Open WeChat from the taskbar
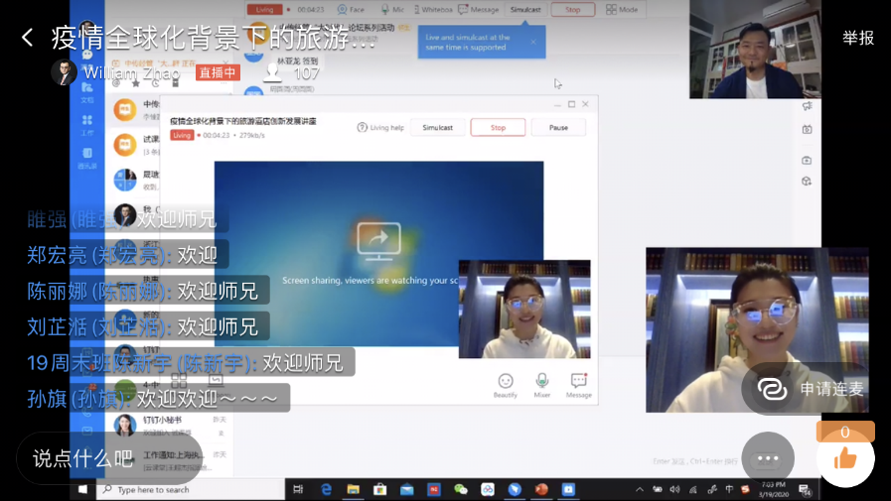Screen dimensions: 891x501 coord(460,489)
